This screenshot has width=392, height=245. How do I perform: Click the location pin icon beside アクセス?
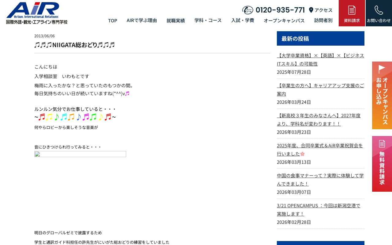click(311, 10)
